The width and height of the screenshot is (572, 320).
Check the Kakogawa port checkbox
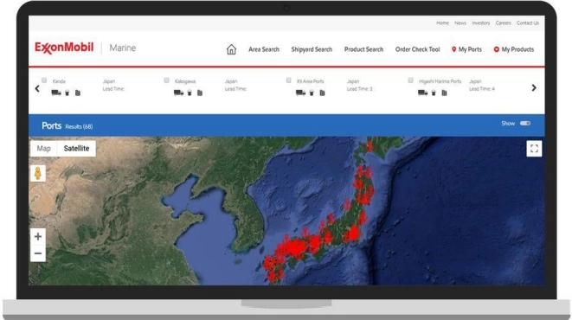166,80
